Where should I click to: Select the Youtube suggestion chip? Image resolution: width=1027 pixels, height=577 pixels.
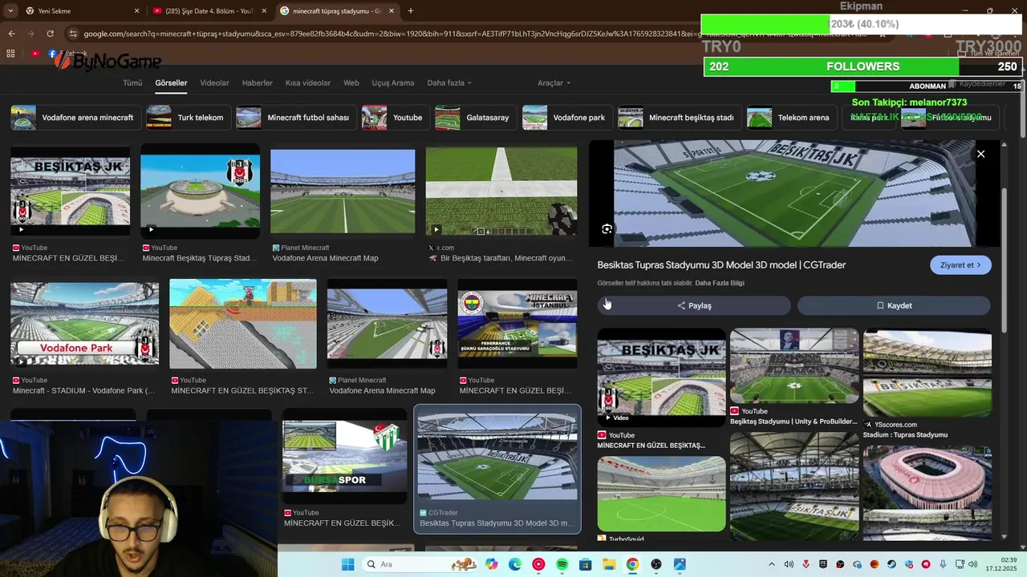click(396, 118)
